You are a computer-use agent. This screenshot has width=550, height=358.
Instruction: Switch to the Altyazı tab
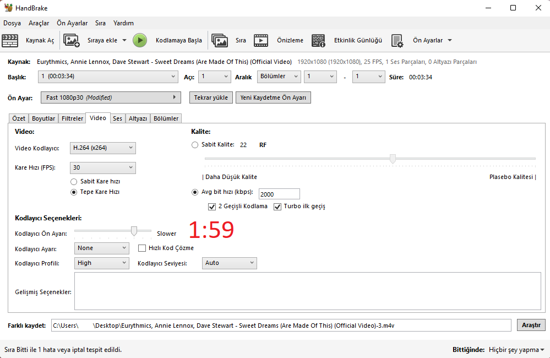pos(138,118)
